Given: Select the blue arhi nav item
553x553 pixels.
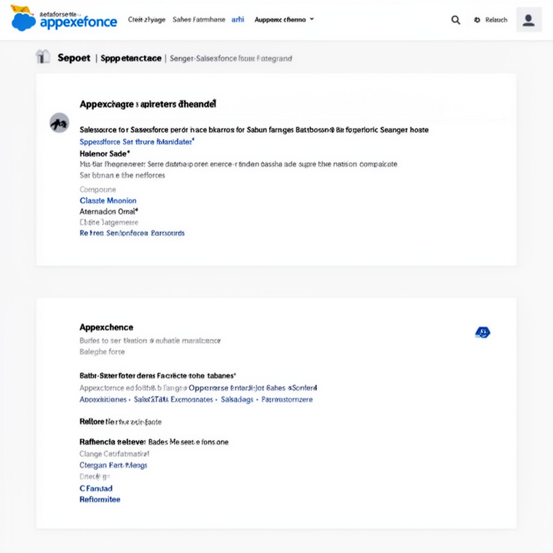Looking at the screenshot, I should pos(238,20).
